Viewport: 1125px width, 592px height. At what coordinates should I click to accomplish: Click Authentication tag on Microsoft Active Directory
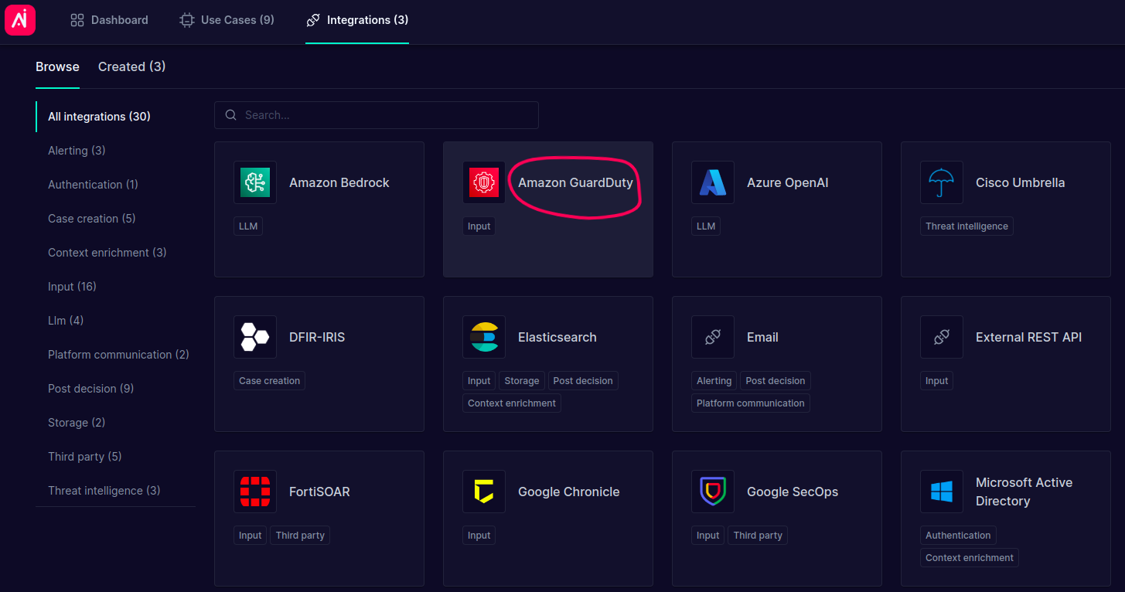pyautogui.click(x=958, y=536)
